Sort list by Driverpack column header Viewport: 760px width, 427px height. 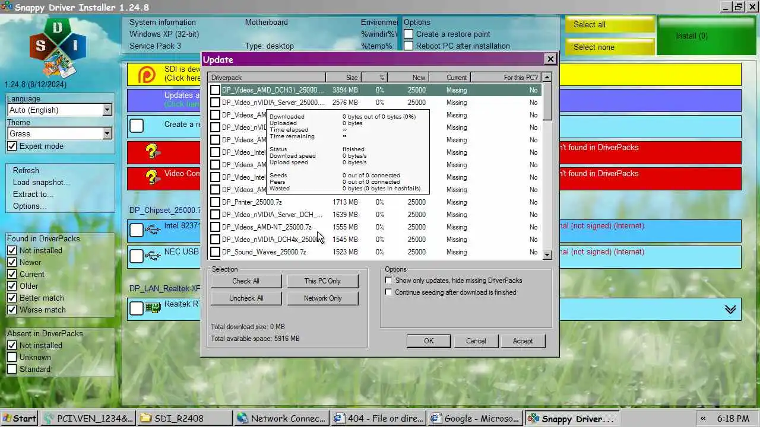coord(267,78)
